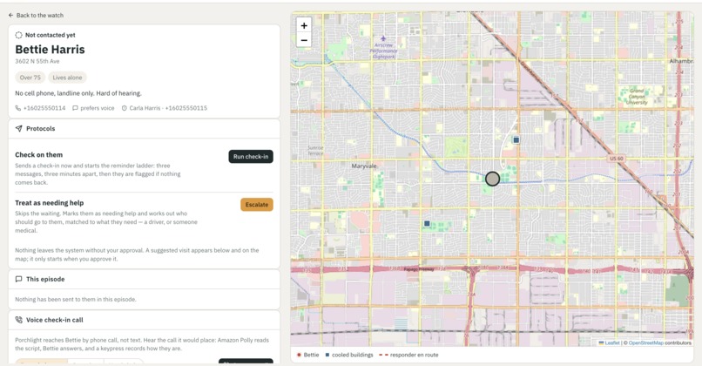Click Bettie's grey location marker on map
The width and height of the screenshot is (702, 366).
pyautogui.click(x=492, y=179)
